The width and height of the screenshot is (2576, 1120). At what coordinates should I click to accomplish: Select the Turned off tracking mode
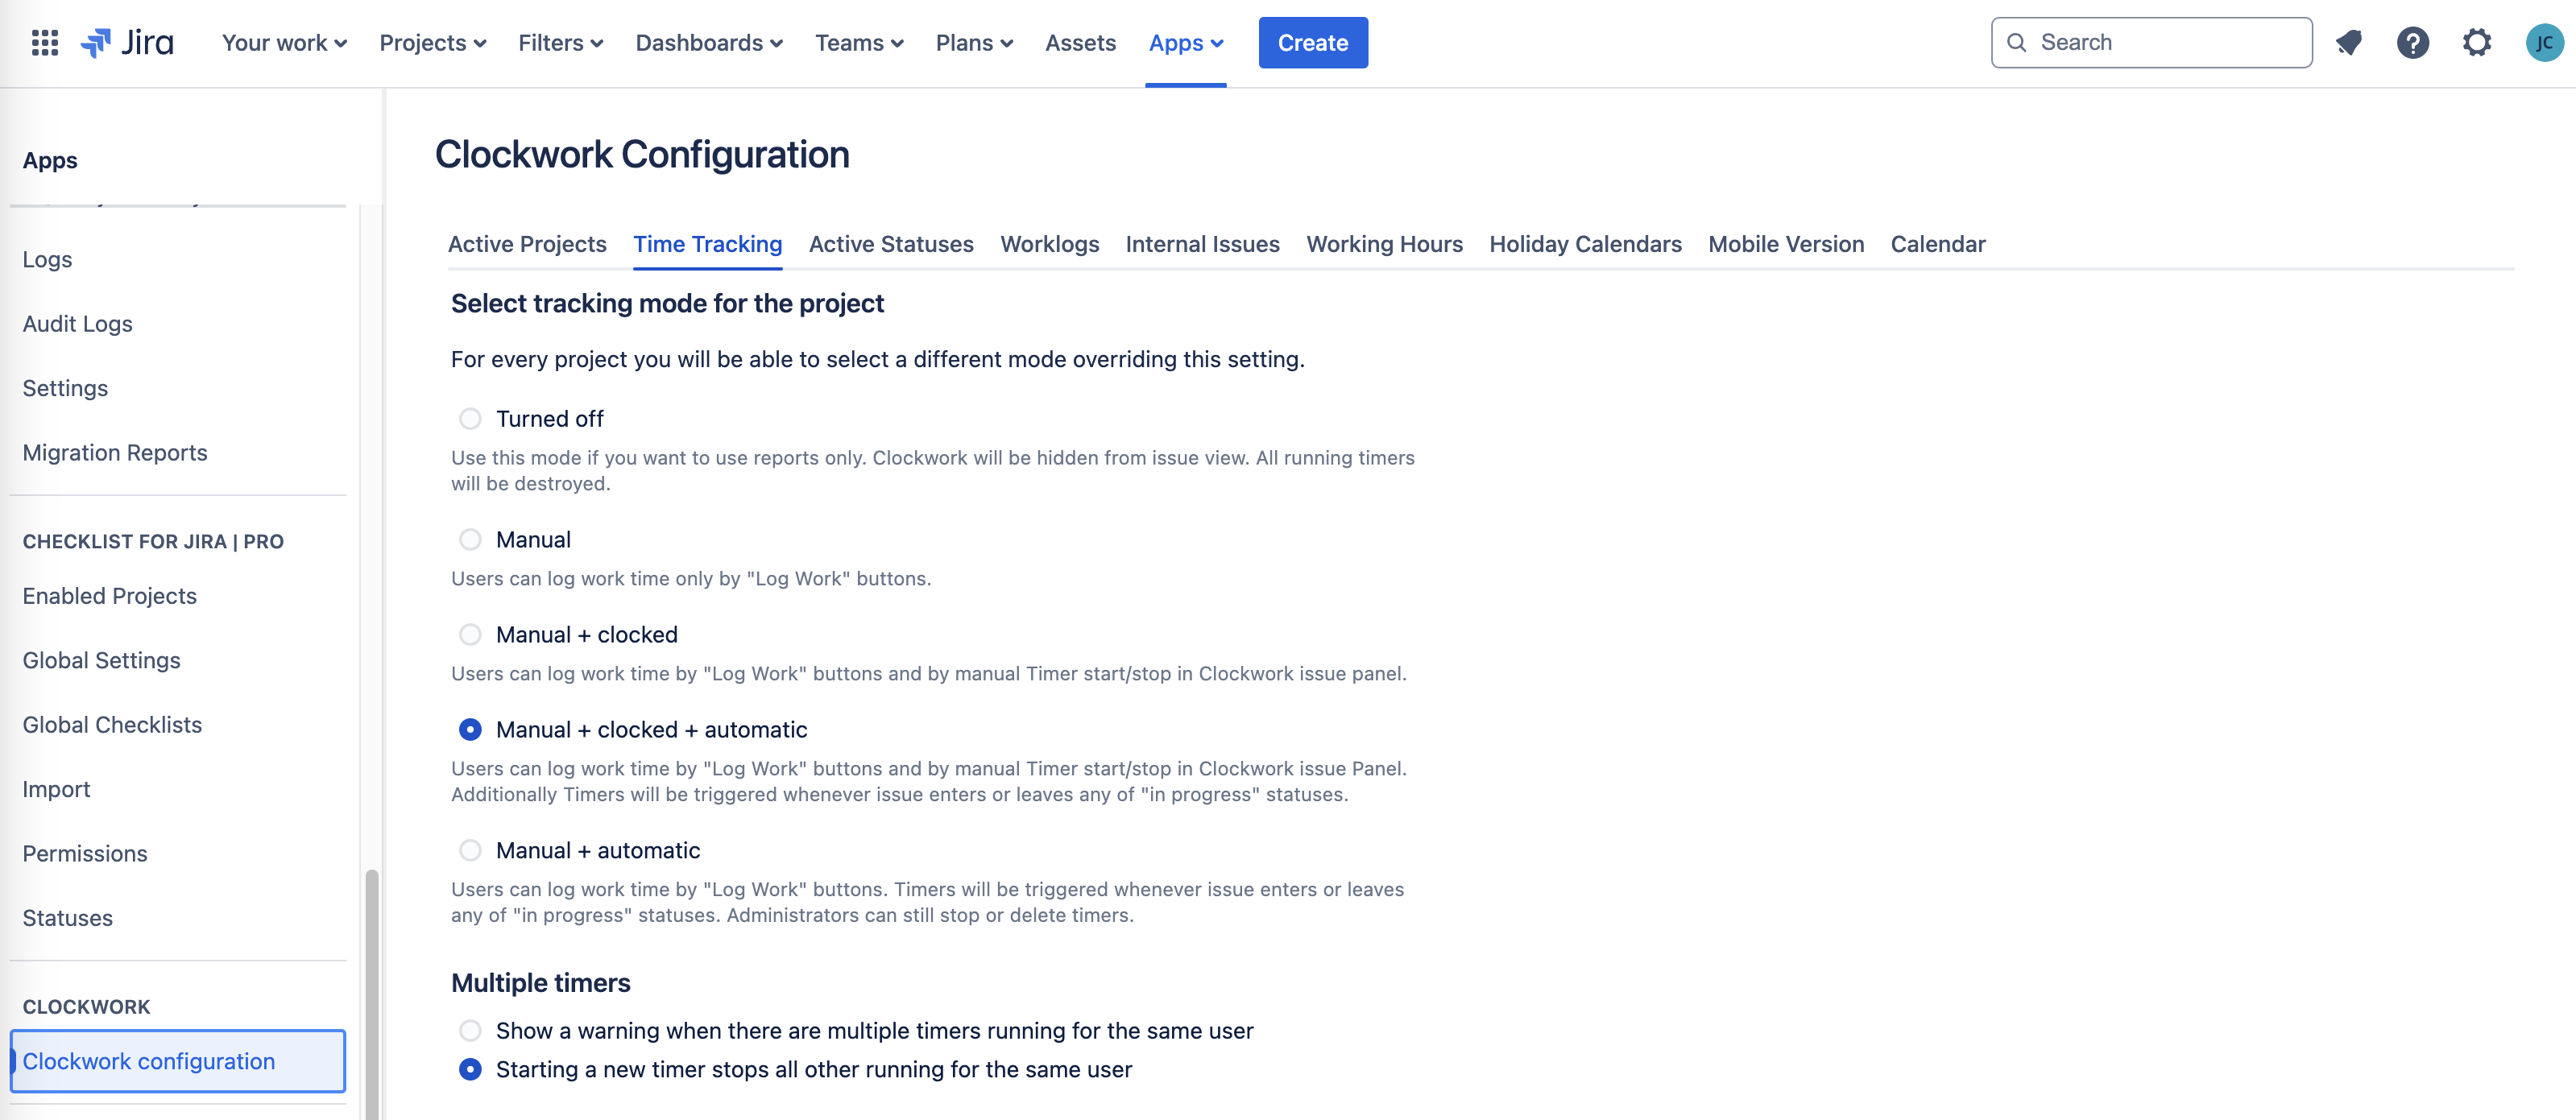coord(470,419)
